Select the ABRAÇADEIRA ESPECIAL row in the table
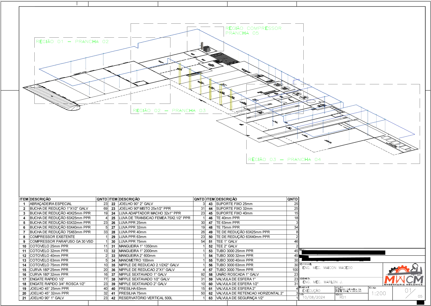The height and width of the screenshot is (306, 431). click(x=51, y=204)
